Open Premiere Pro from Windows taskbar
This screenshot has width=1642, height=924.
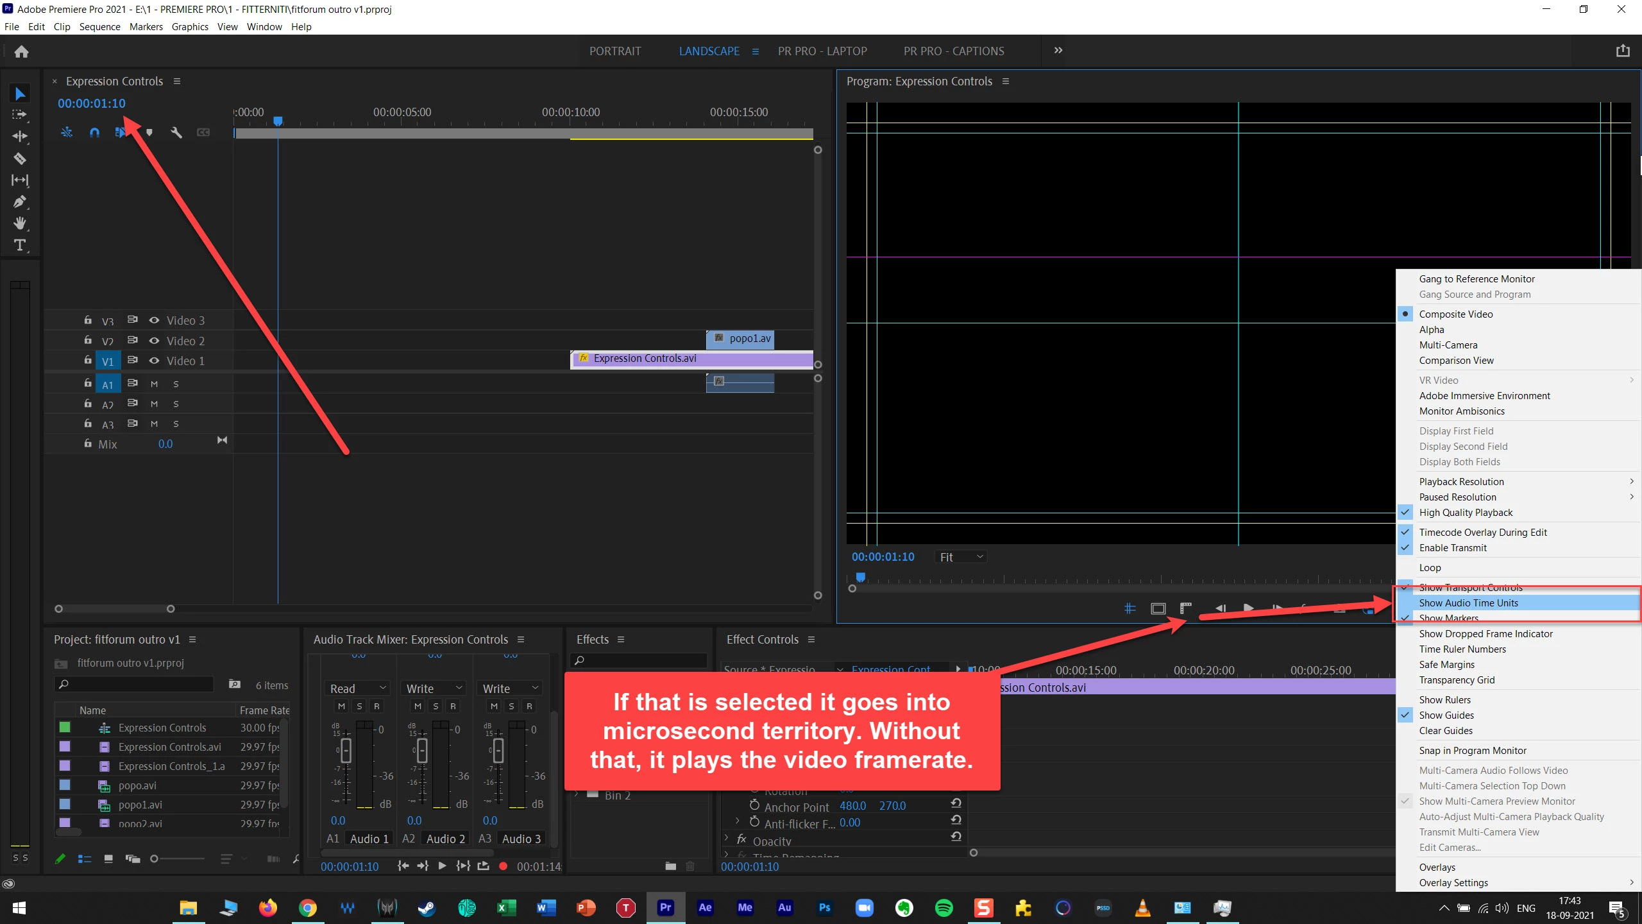[666, 907]
